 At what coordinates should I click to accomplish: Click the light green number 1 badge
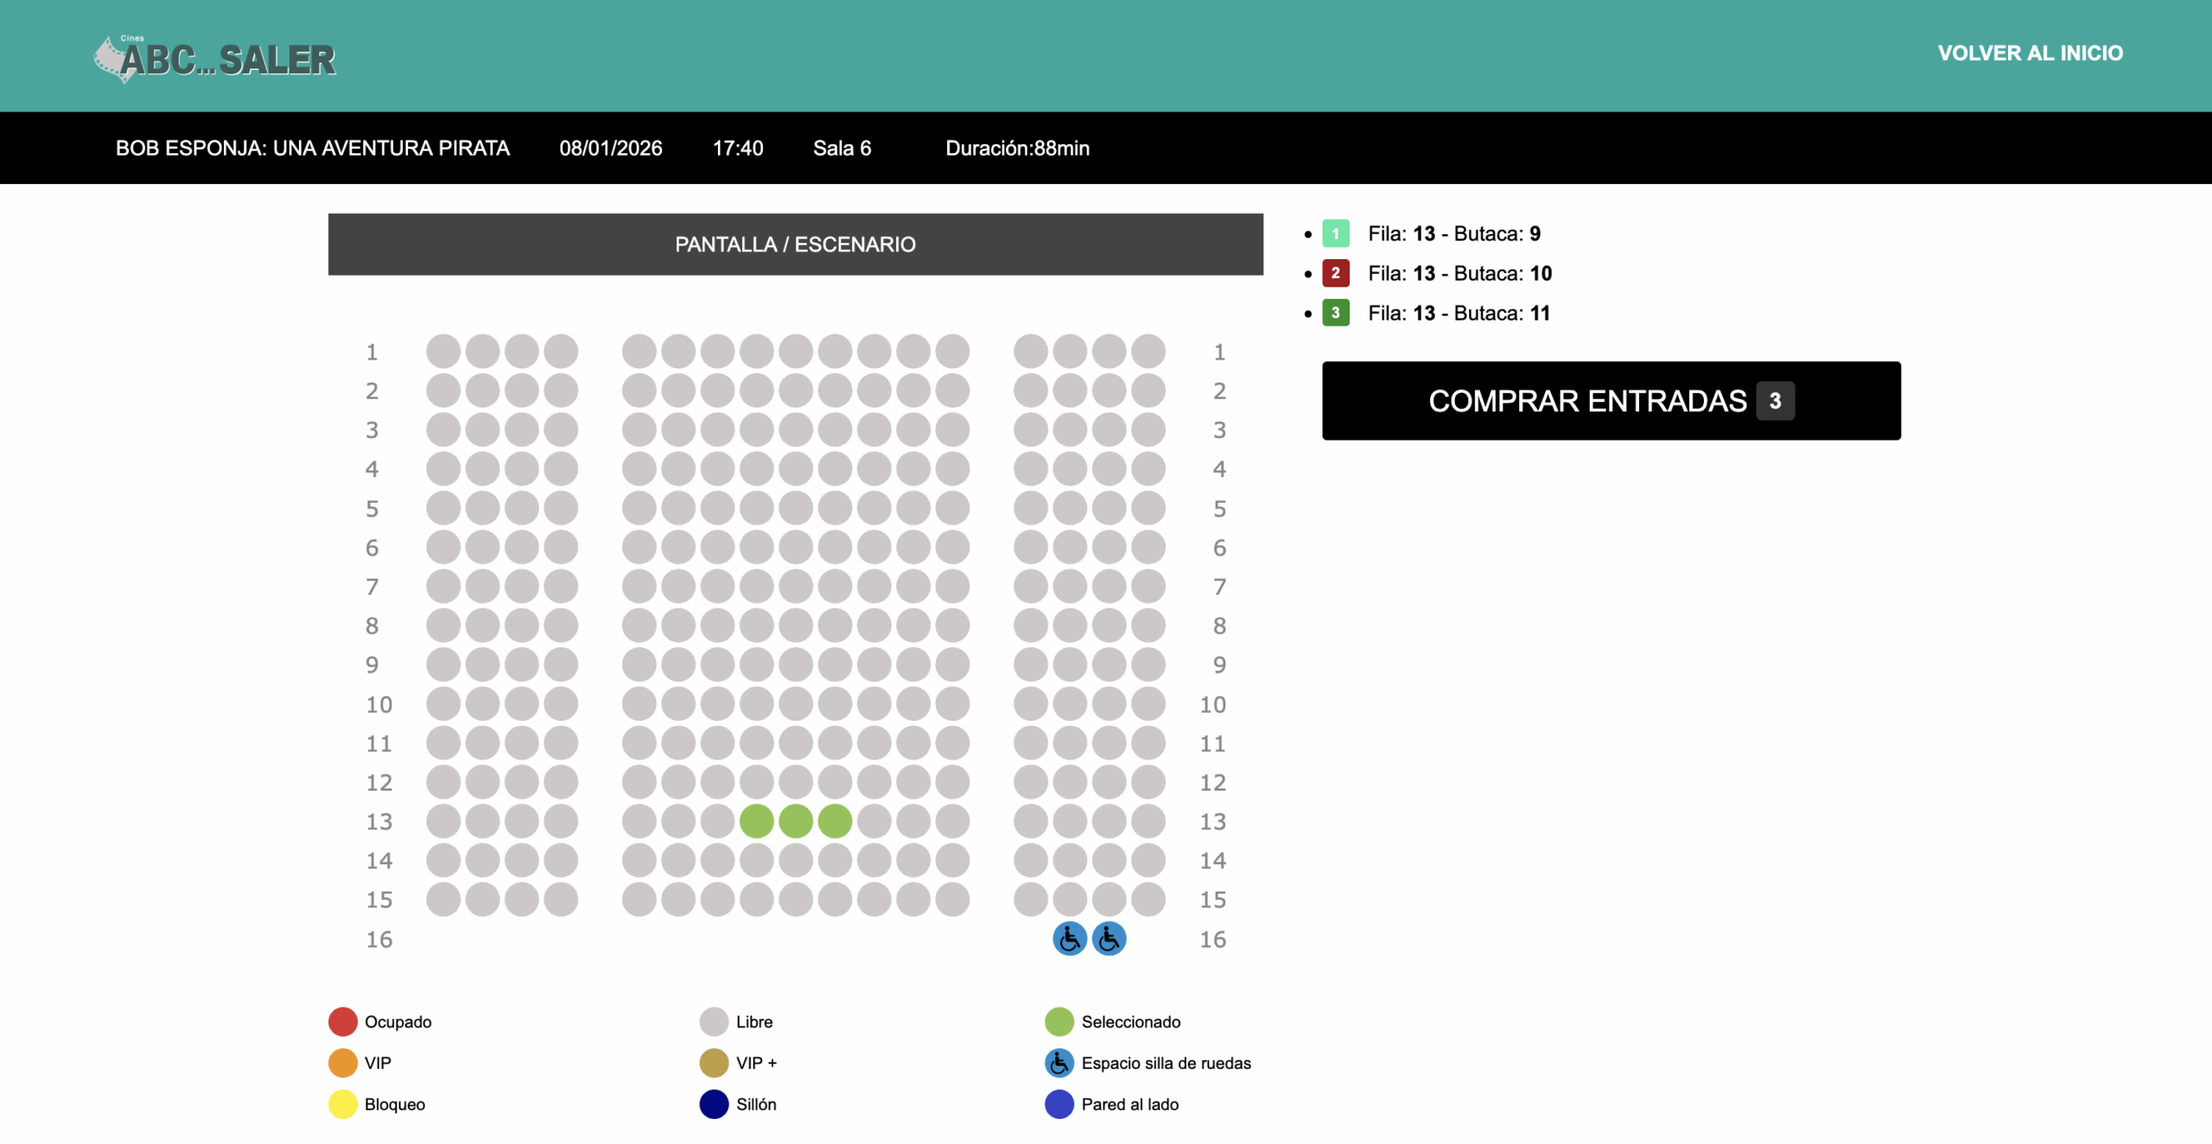1335,233
